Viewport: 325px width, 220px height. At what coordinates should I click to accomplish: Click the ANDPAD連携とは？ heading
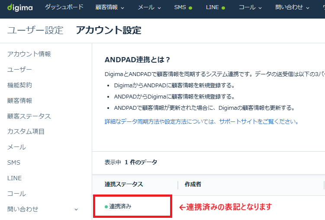point(137,60)
